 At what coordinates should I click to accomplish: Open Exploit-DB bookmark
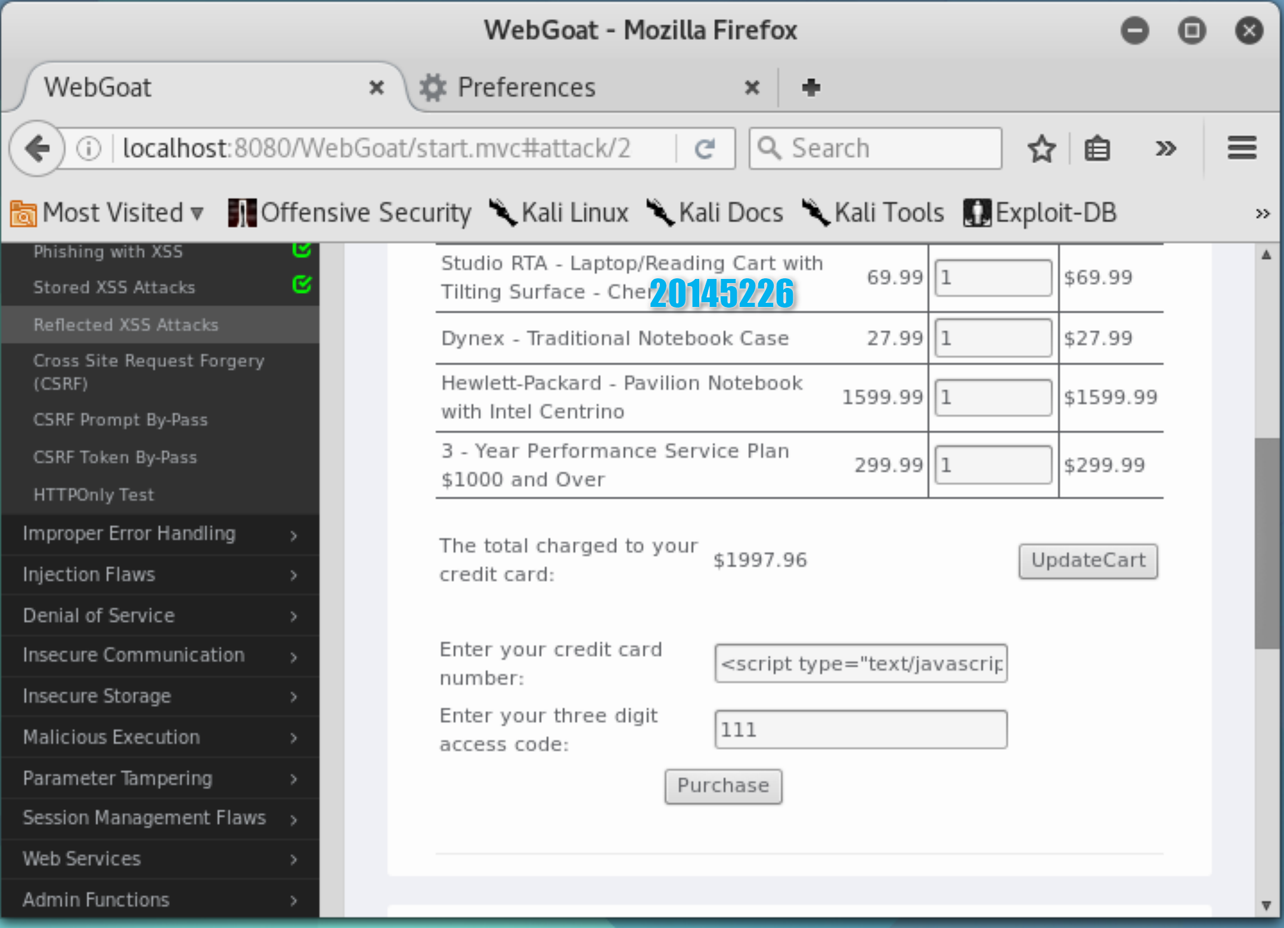coord(1040,213)
